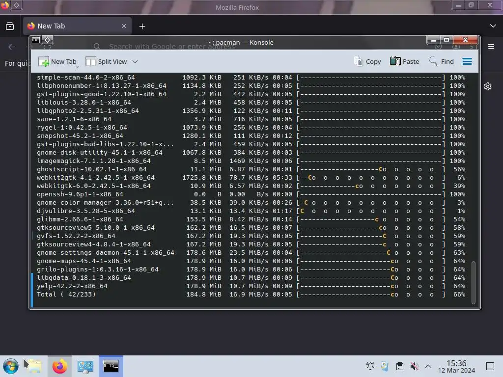Open Firefox View icon
Screen dimensions: 503x377
(10, 26)
